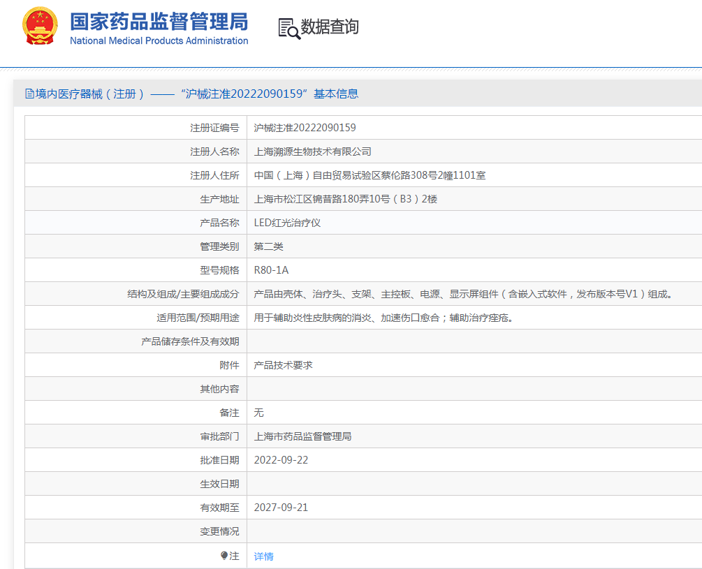The height and width of the screenshot is (569, 702).
Task: Click the national emblem logo
Action: [40, 26]
